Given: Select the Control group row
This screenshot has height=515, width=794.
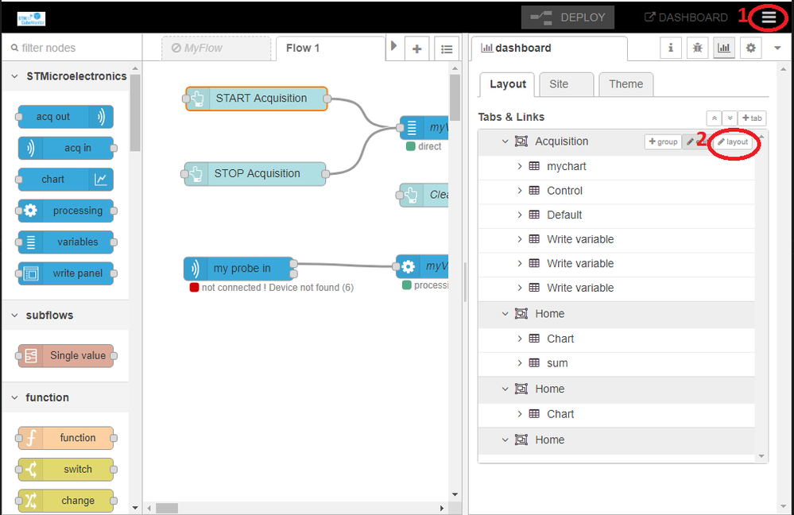Looking at the screenshot, I should tap(616, 191).
